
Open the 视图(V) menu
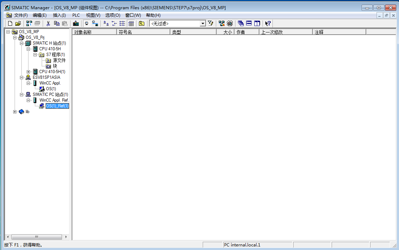93,15
